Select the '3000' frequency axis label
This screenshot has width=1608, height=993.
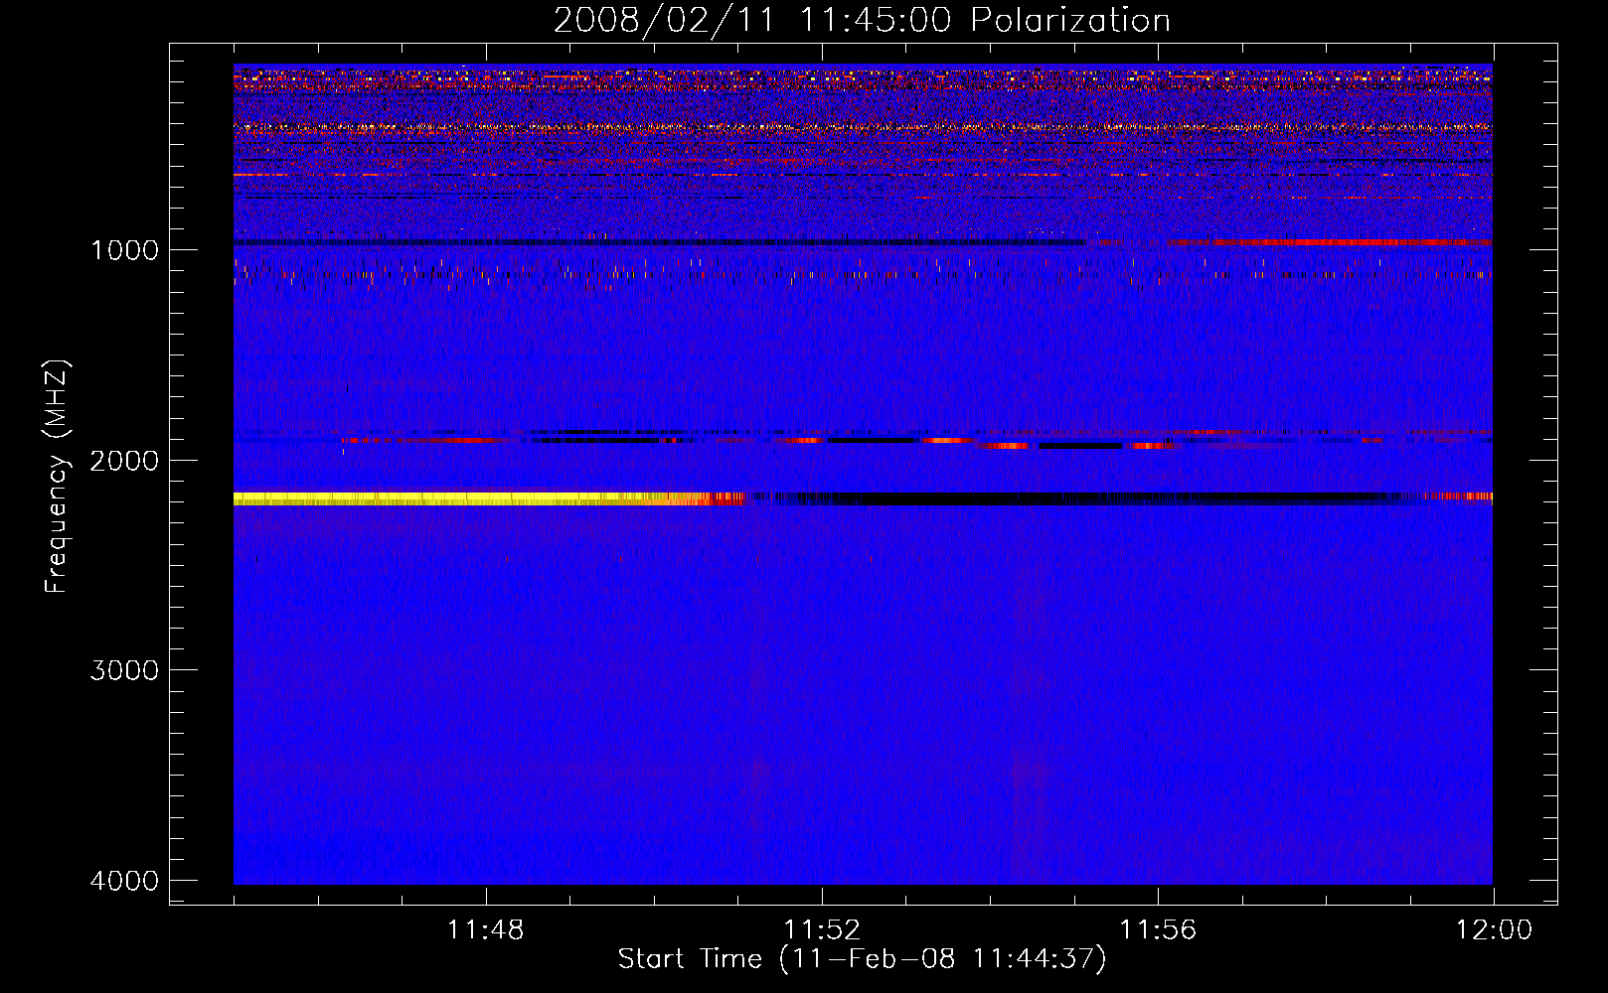pyautogui.click(x=124, y=670)
